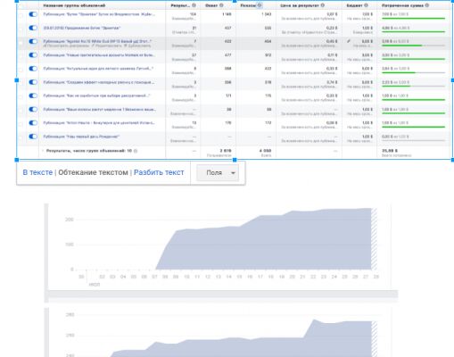Toggle the 'Создаем эффект накладных ресниц' ad set
Screen dimensions: 454x357
(x=33, y=82)
